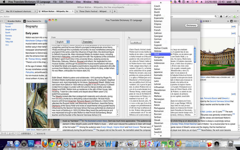Click the translated text scrollbar thumb
The image size is (240, 150).
195,55
